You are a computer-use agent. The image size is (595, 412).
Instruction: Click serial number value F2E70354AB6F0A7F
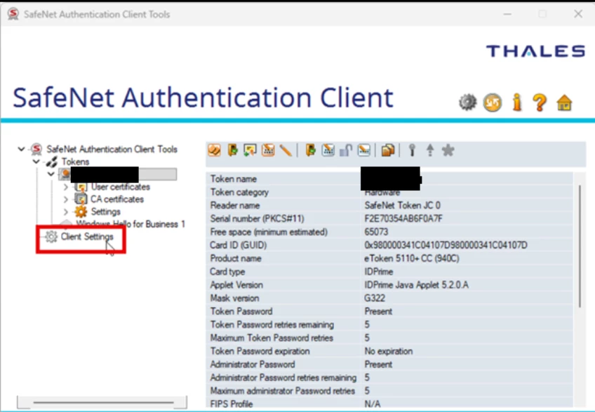(403, 219)
